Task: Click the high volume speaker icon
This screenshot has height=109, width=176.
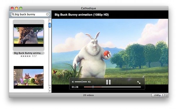Action: [89, 82]
